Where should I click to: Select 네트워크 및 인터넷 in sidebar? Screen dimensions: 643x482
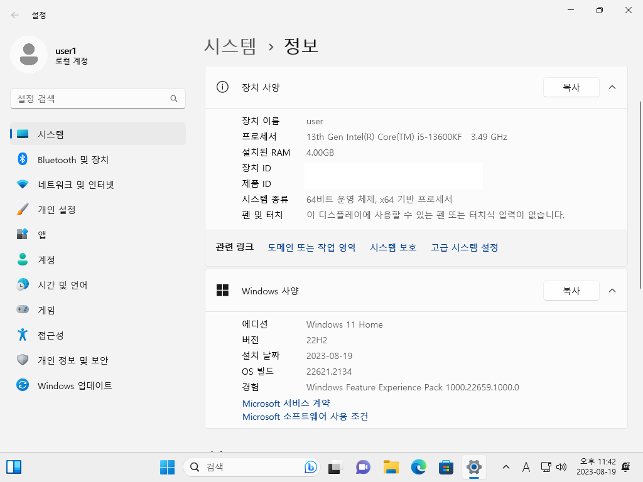(97, 185)
